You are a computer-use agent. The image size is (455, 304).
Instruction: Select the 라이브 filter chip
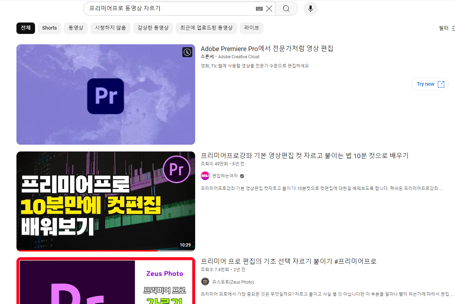[x=252, y=28]
